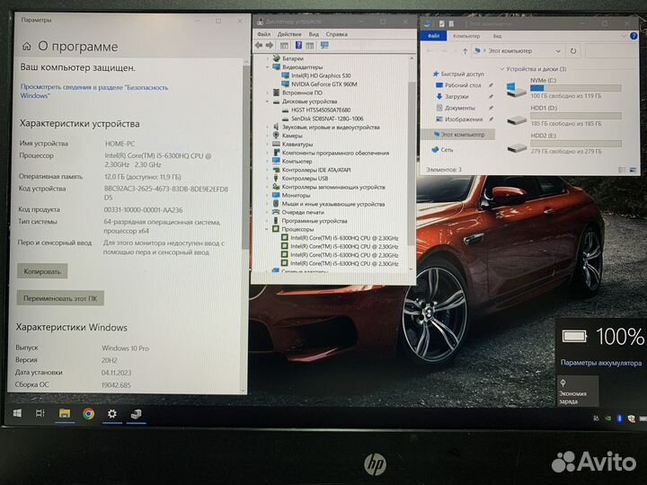
Task: Click the properties icon in Device Manager toolbar
Action: coord(284,46)
